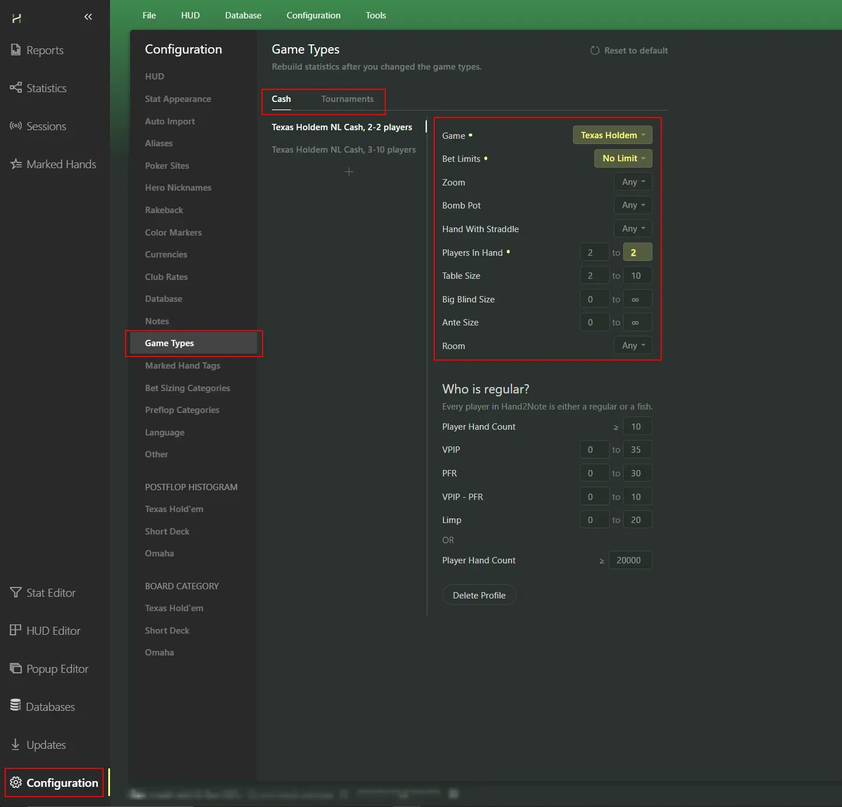Open the Database menu in top bar
The image size is (842, 807).
[x=243, y=16]
